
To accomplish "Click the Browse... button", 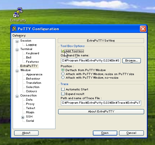I will point(131,61).
